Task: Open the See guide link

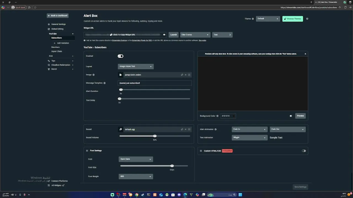Action: (x=202, y=40)
